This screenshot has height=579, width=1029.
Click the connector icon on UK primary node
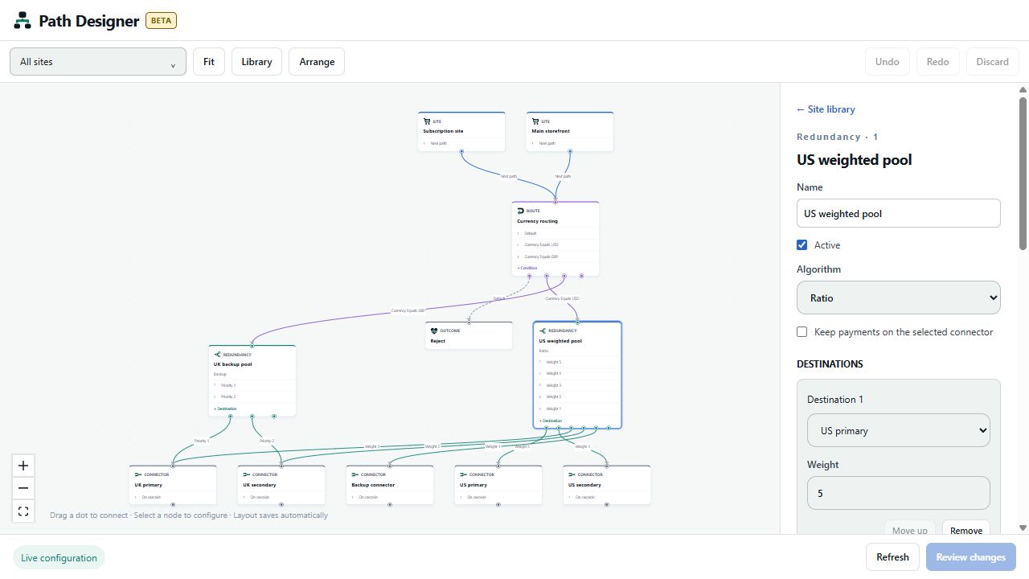pos(138,474)
